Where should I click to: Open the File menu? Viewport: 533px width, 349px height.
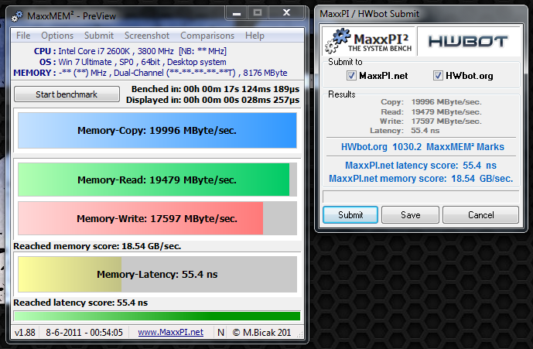click(23, 36)
